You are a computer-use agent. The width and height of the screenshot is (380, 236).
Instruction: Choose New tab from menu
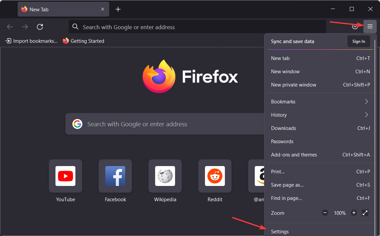click(321, 58)
